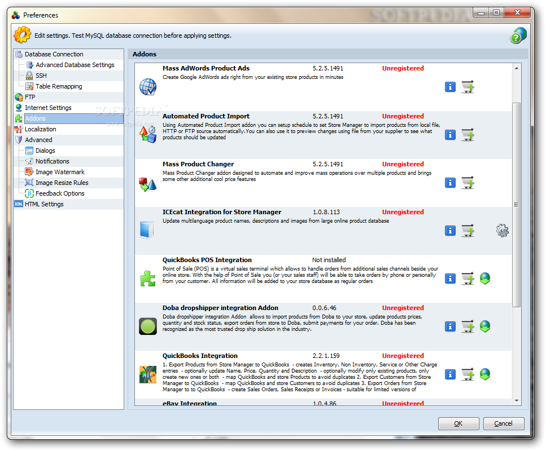Click purchase cart for Mass Product Changer

(468, 183)
